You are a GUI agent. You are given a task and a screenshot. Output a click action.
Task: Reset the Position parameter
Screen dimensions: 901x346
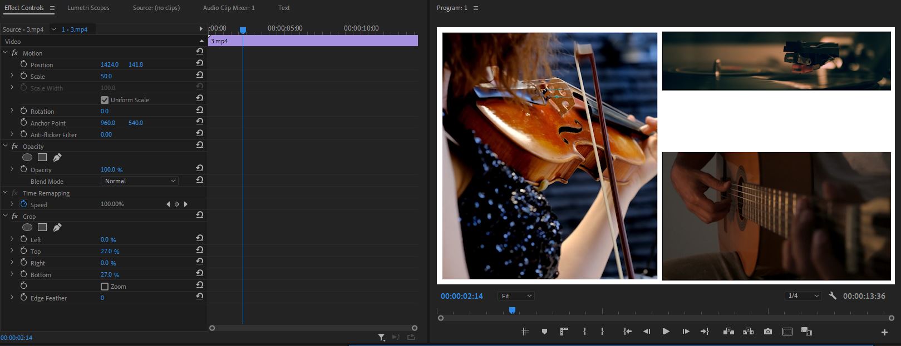[x=199, y=63]
